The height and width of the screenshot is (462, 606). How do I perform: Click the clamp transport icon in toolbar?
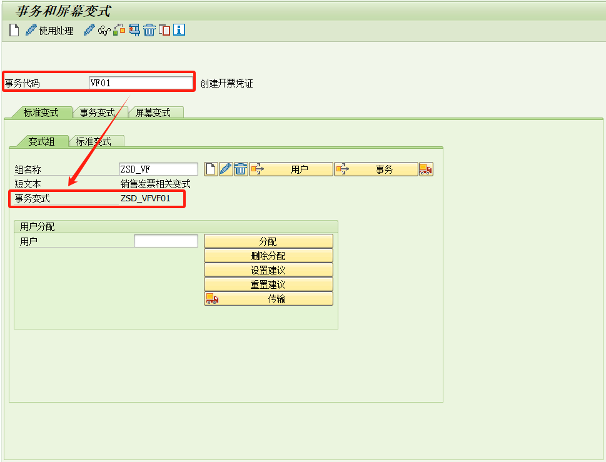(x=134, y=30)
